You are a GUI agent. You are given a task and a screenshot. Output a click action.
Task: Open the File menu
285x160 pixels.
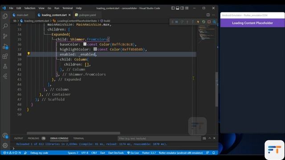pos(11,8)
